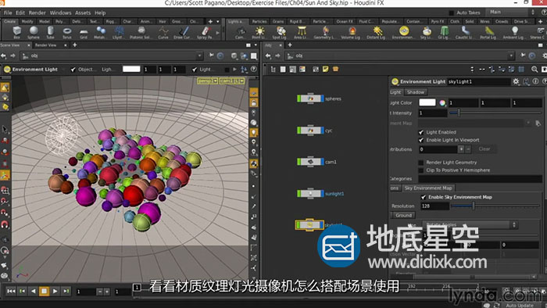Screen dimensions: 547x308
Task: Enable Clip To Positive Y Hemisphere
Action: pyautogui.click(x=421, y=170)
